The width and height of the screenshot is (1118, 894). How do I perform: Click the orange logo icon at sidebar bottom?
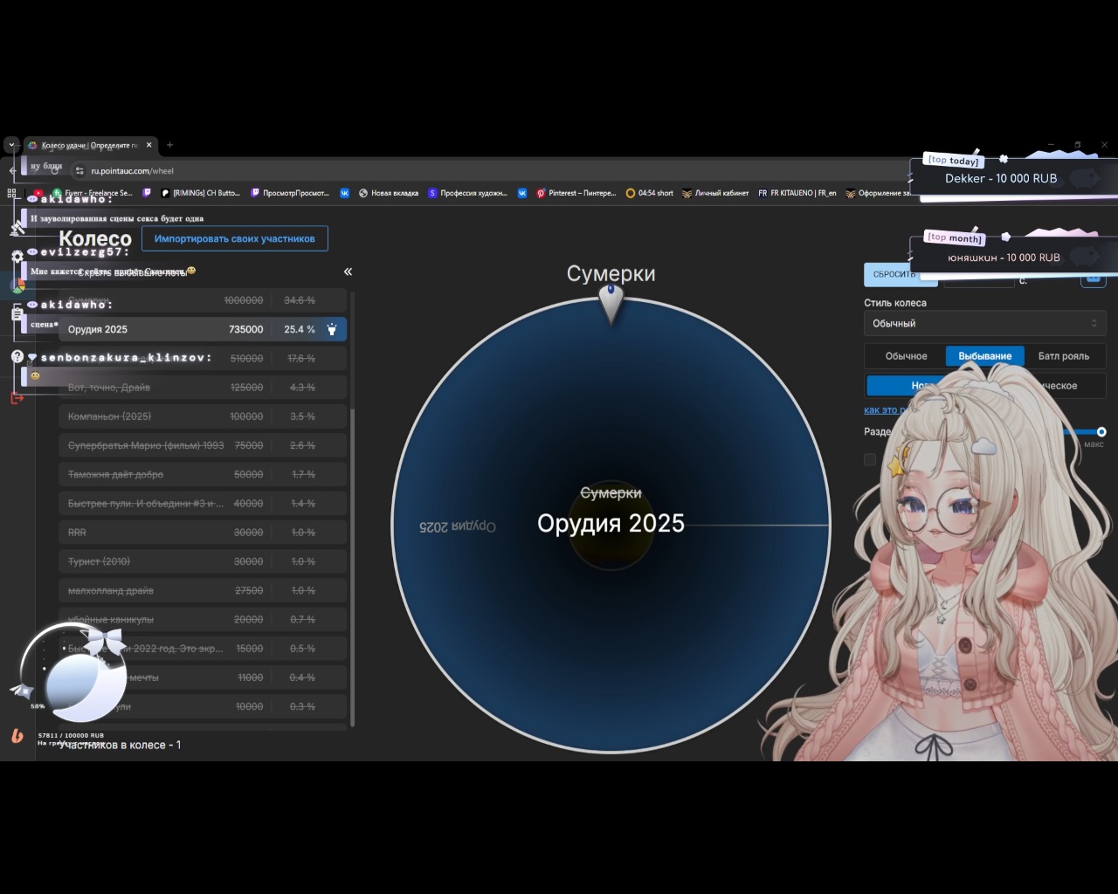(17, 736)
